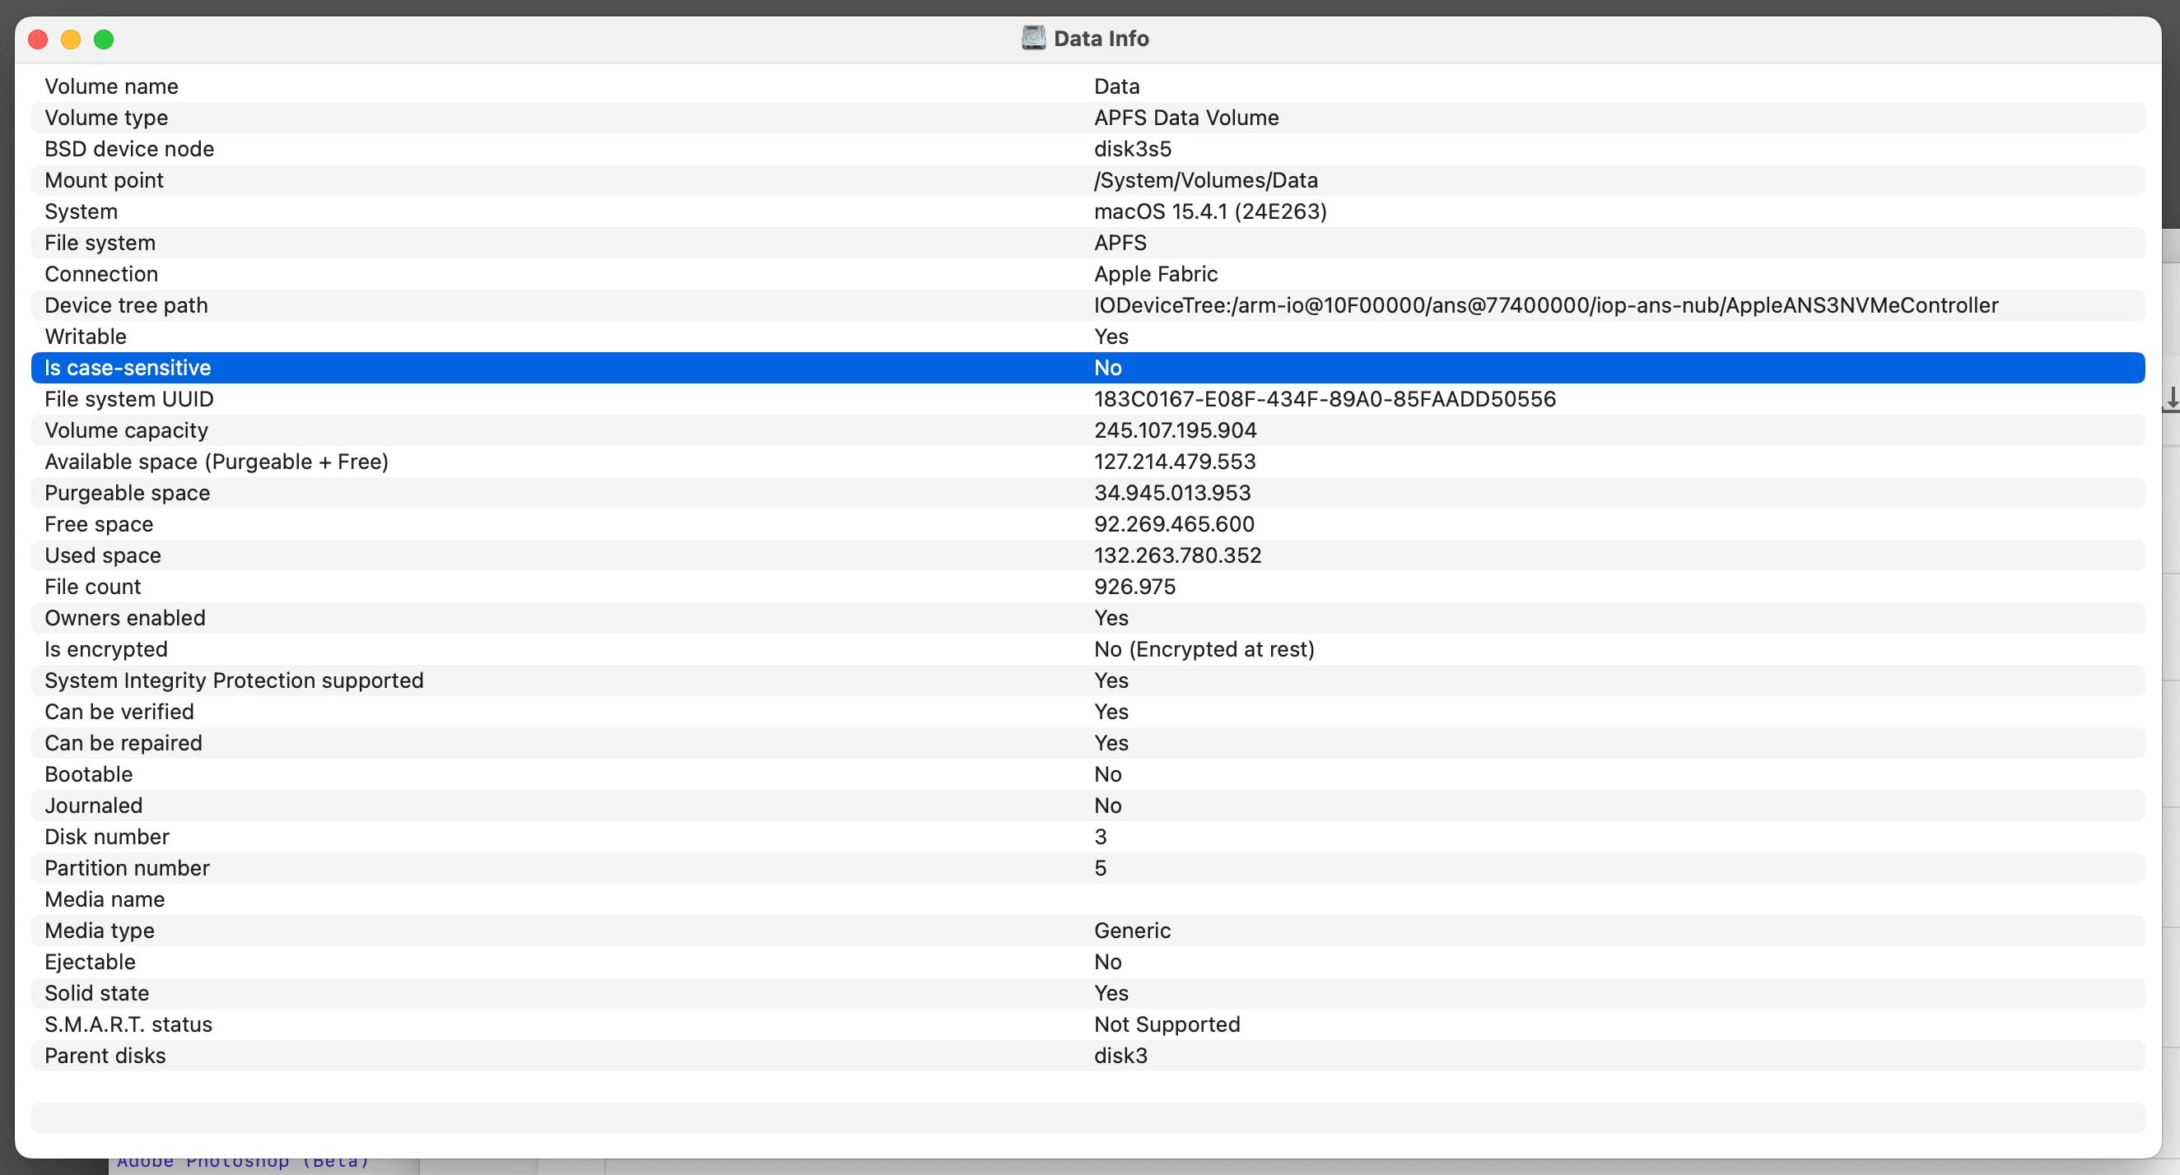This screenshot has height=1175, width=2180.
Task: Select the Is encrypted row
Action: 105,650
